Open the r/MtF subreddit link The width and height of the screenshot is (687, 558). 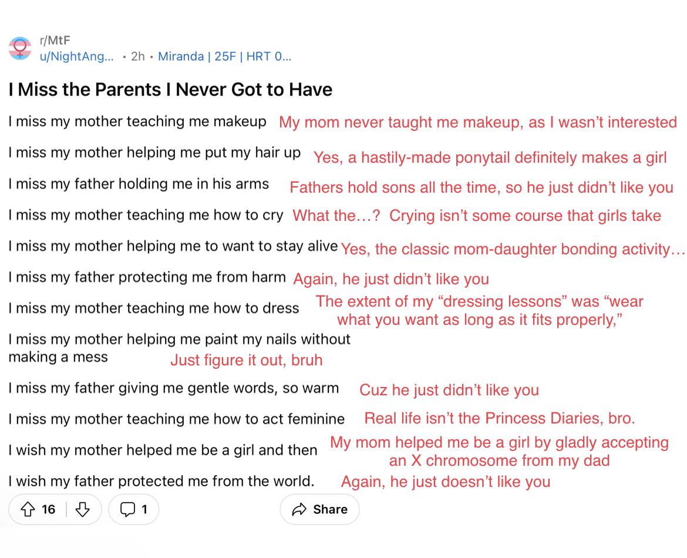[55, 41]
